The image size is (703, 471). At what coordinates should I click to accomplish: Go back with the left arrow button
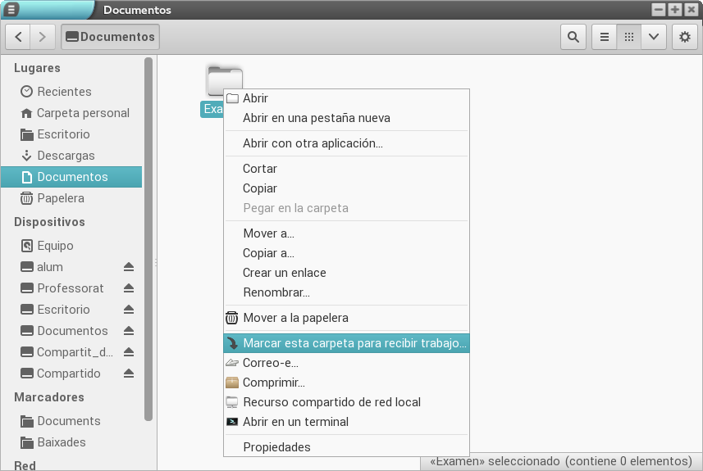click(x=19, y=37)
